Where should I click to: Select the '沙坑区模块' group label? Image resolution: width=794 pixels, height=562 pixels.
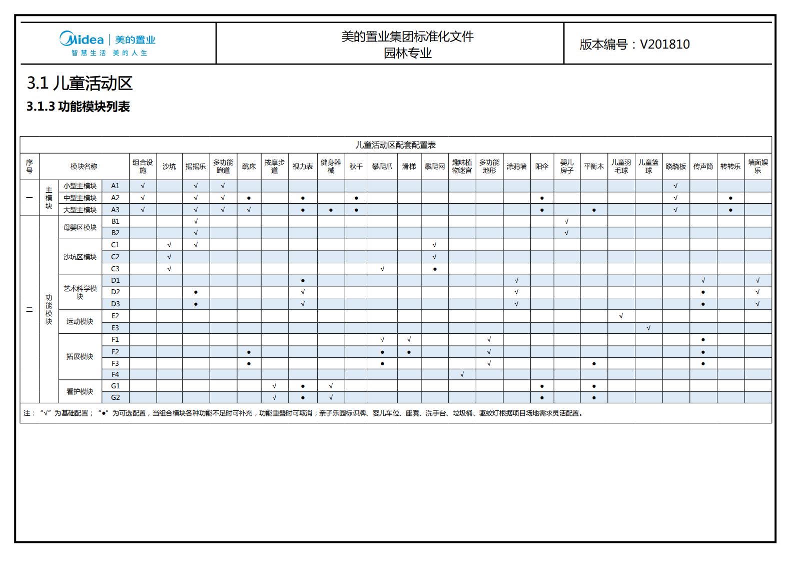80,257
